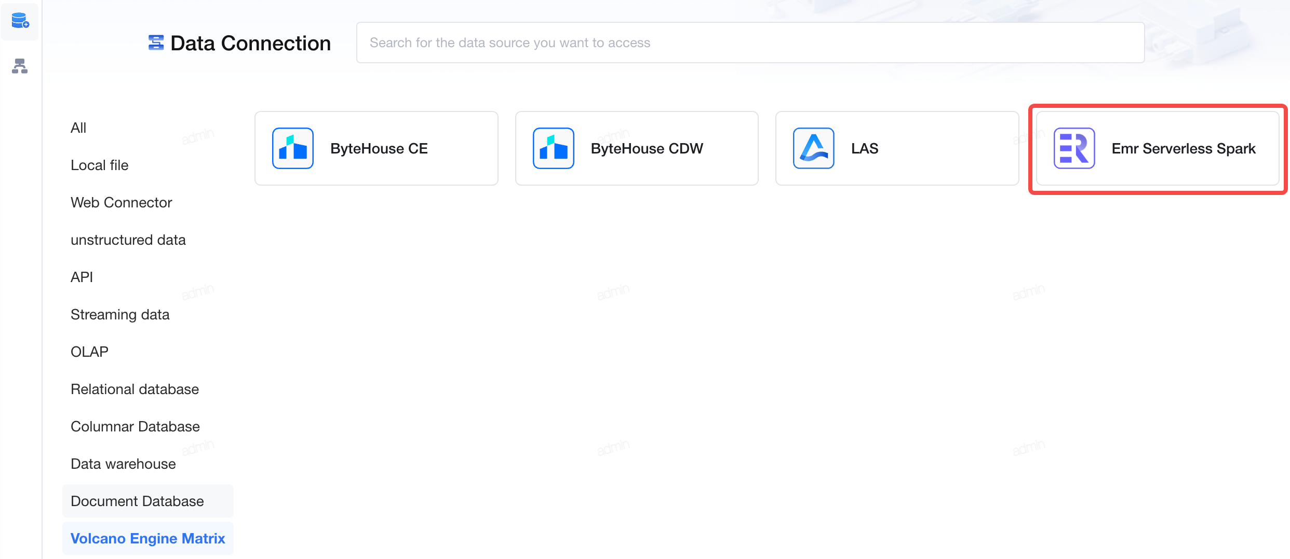Open the Document Database category
This screenshot has height=559, width=1290.
tap(147, 501)
